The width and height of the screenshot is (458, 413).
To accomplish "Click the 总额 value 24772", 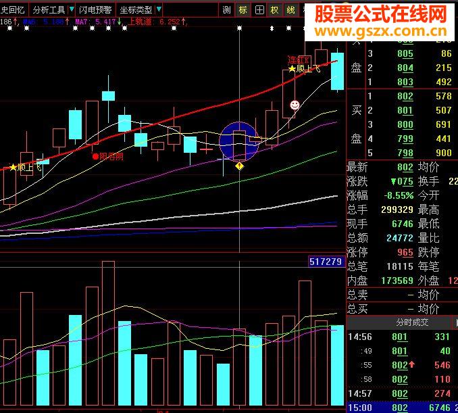I will click(400, 238).
